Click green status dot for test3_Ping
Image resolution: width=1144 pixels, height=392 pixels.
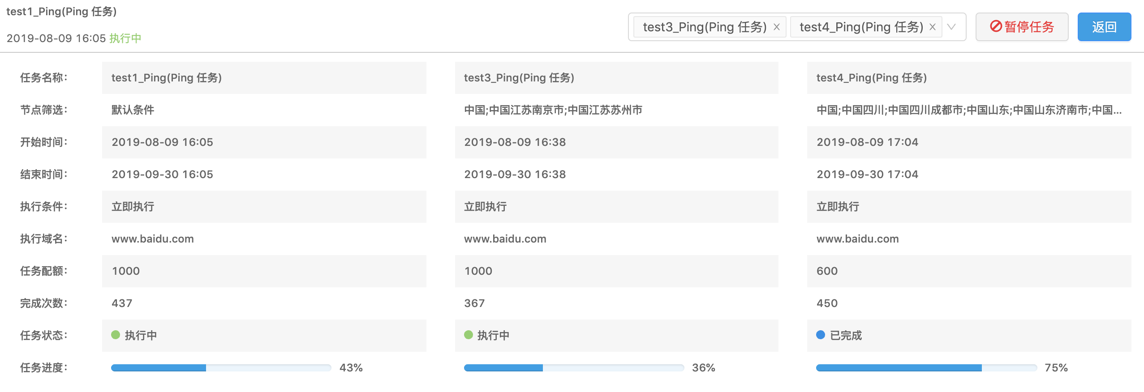(469, 335)
